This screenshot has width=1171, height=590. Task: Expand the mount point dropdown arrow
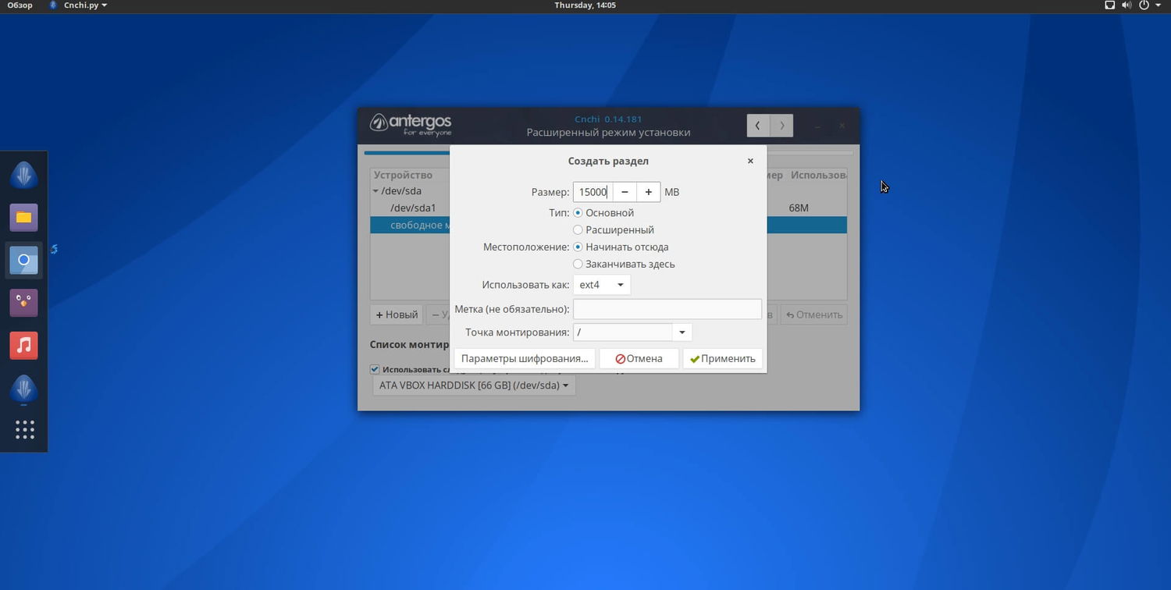click(x=682, y=332)
